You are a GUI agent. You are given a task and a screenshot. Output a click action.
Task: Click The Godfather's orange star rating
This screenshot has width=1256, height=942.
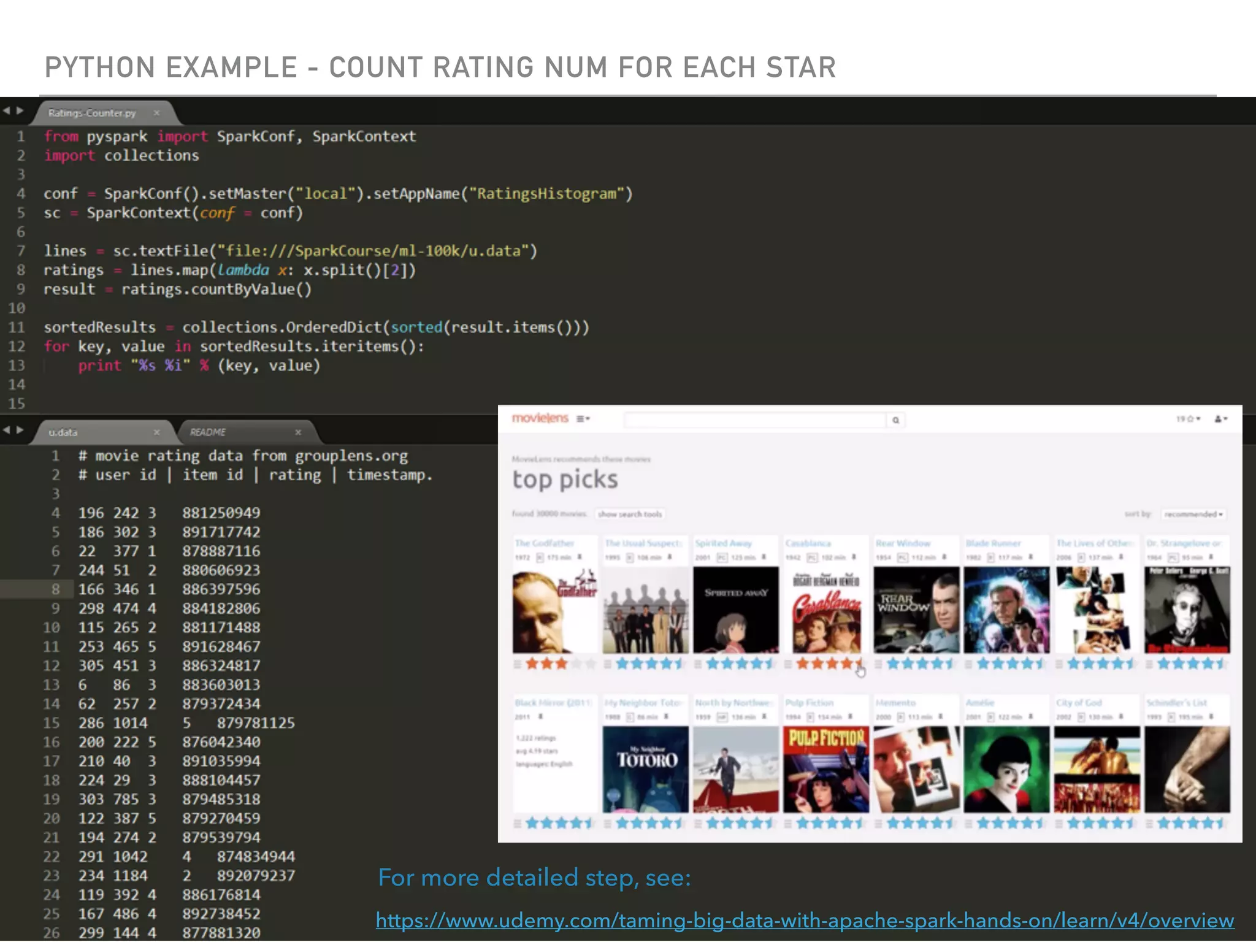(x=560, y=664)
